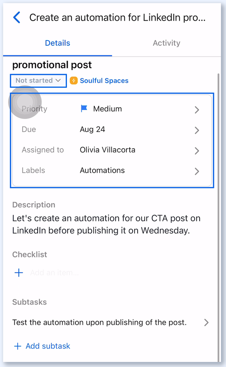Select the Medium priority value
Screen dimensions: 226x367
107,109
